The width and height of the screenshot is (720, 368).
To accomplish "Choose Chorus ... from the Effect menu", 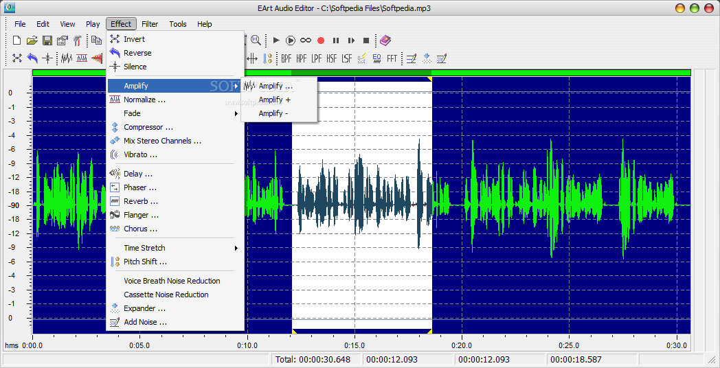I will click(x=175, y=229).
